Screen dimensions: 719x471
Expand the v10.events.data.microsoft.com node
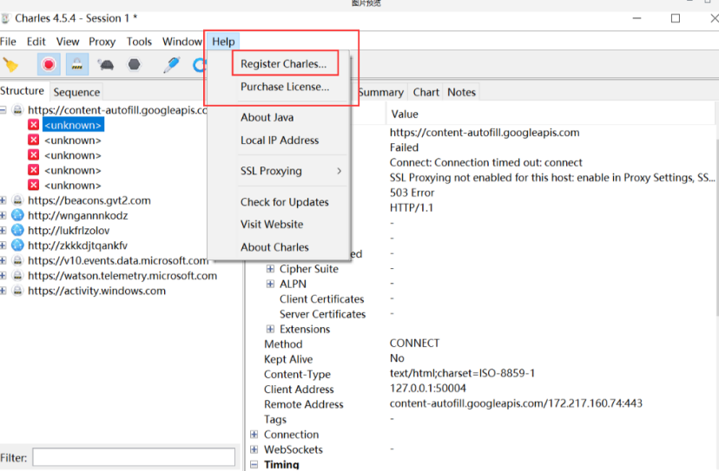pyautogui.click(x=3, y=261)
